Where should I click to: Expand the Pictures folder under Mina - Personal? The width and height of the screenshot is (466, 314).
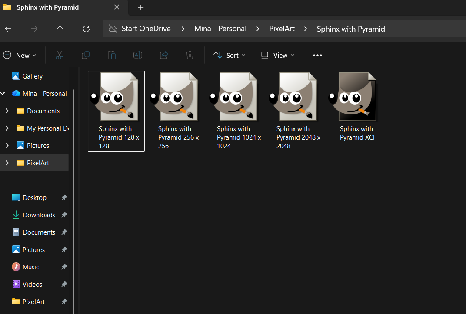tap(7, 146)
